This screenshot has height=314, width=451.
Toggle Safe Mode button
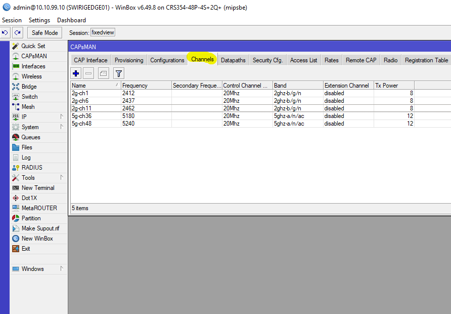coord(44,33)
